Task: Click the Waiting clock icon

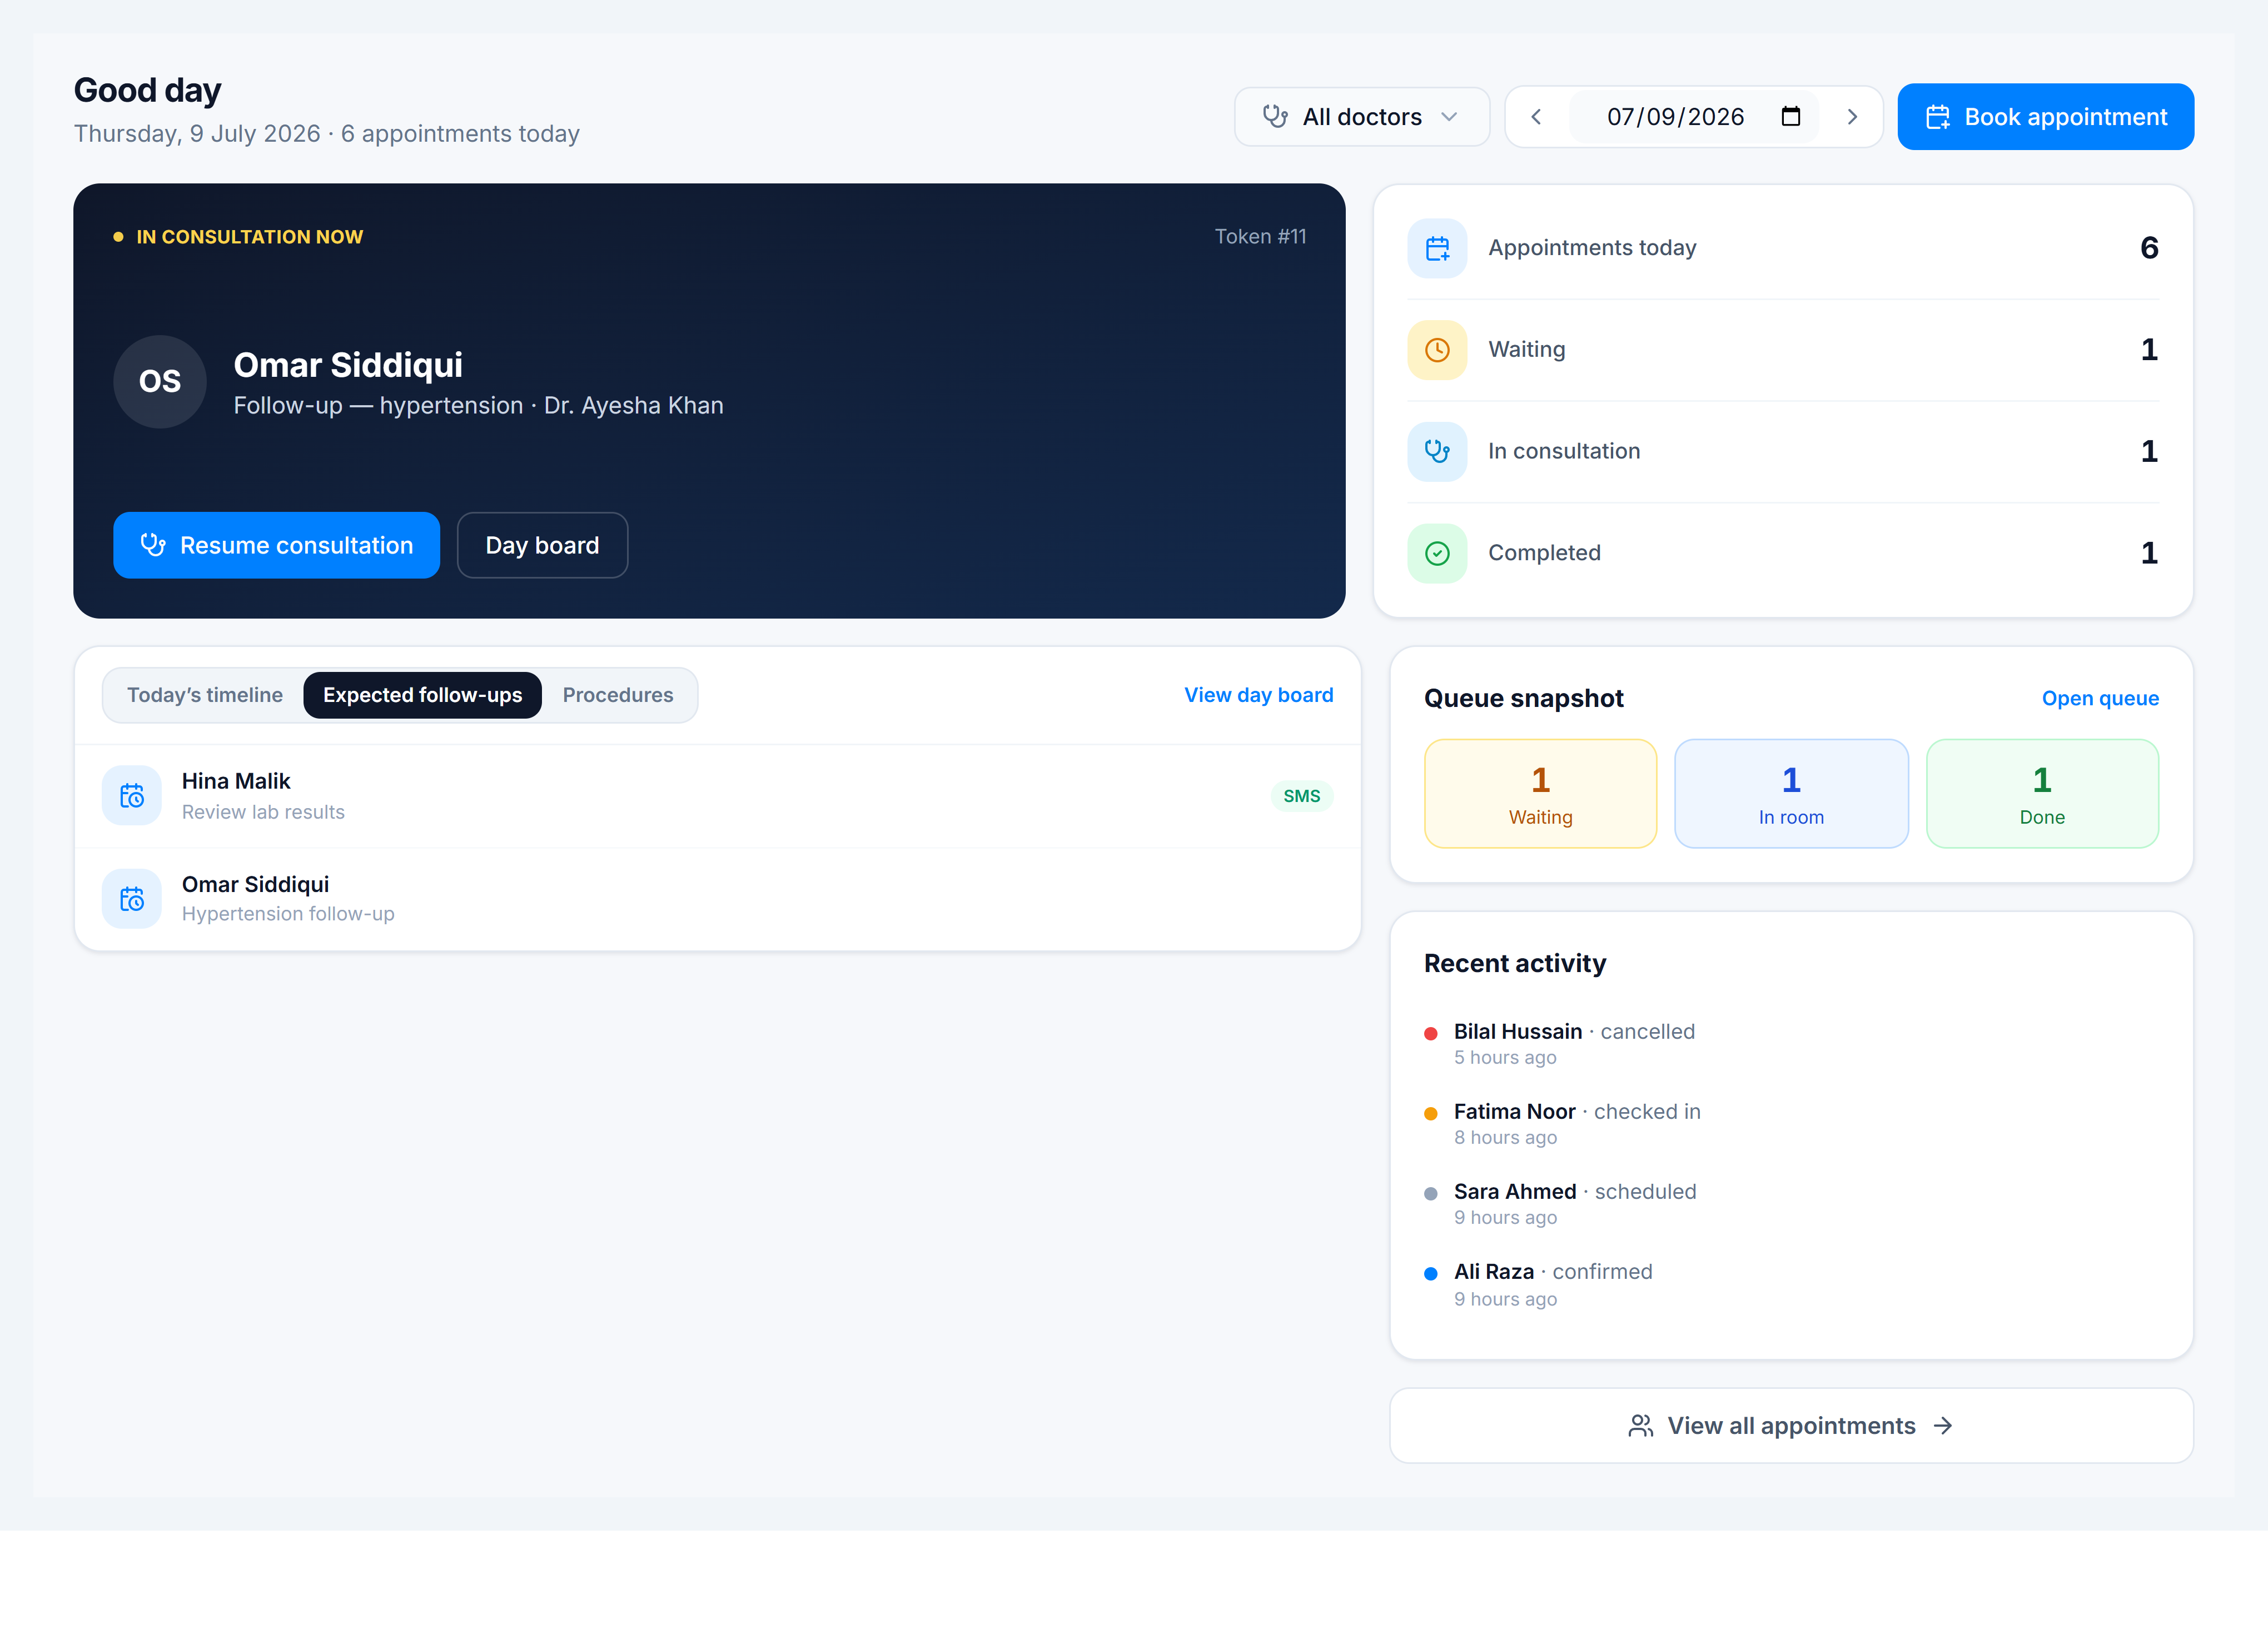Action: click(x=1437, y=350)
